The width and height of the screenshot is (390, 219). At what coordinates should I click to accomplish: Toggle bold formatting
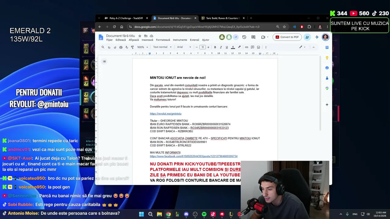[x=215, y=47]
